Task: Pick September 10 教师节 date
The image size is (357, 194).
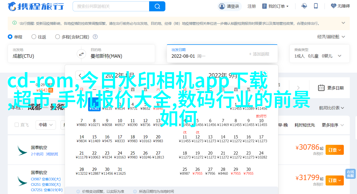Action: point(261,121)
